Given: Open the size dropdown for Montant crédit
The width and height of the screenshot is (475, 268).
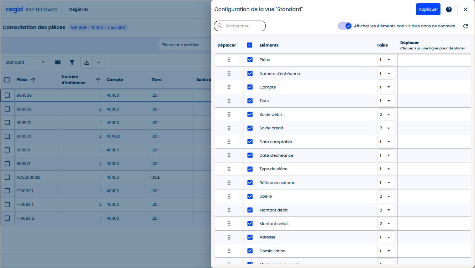Looking at the screenshot, I should [x=386, y=224].
